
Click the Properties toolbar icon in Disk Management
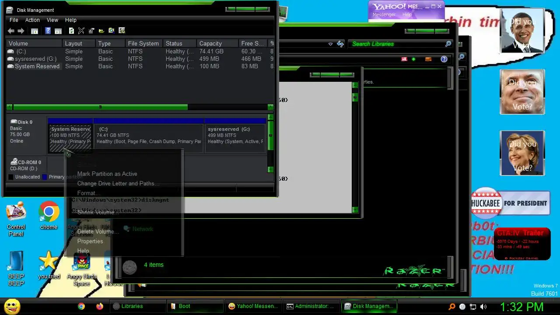click(x=91, y=31)
